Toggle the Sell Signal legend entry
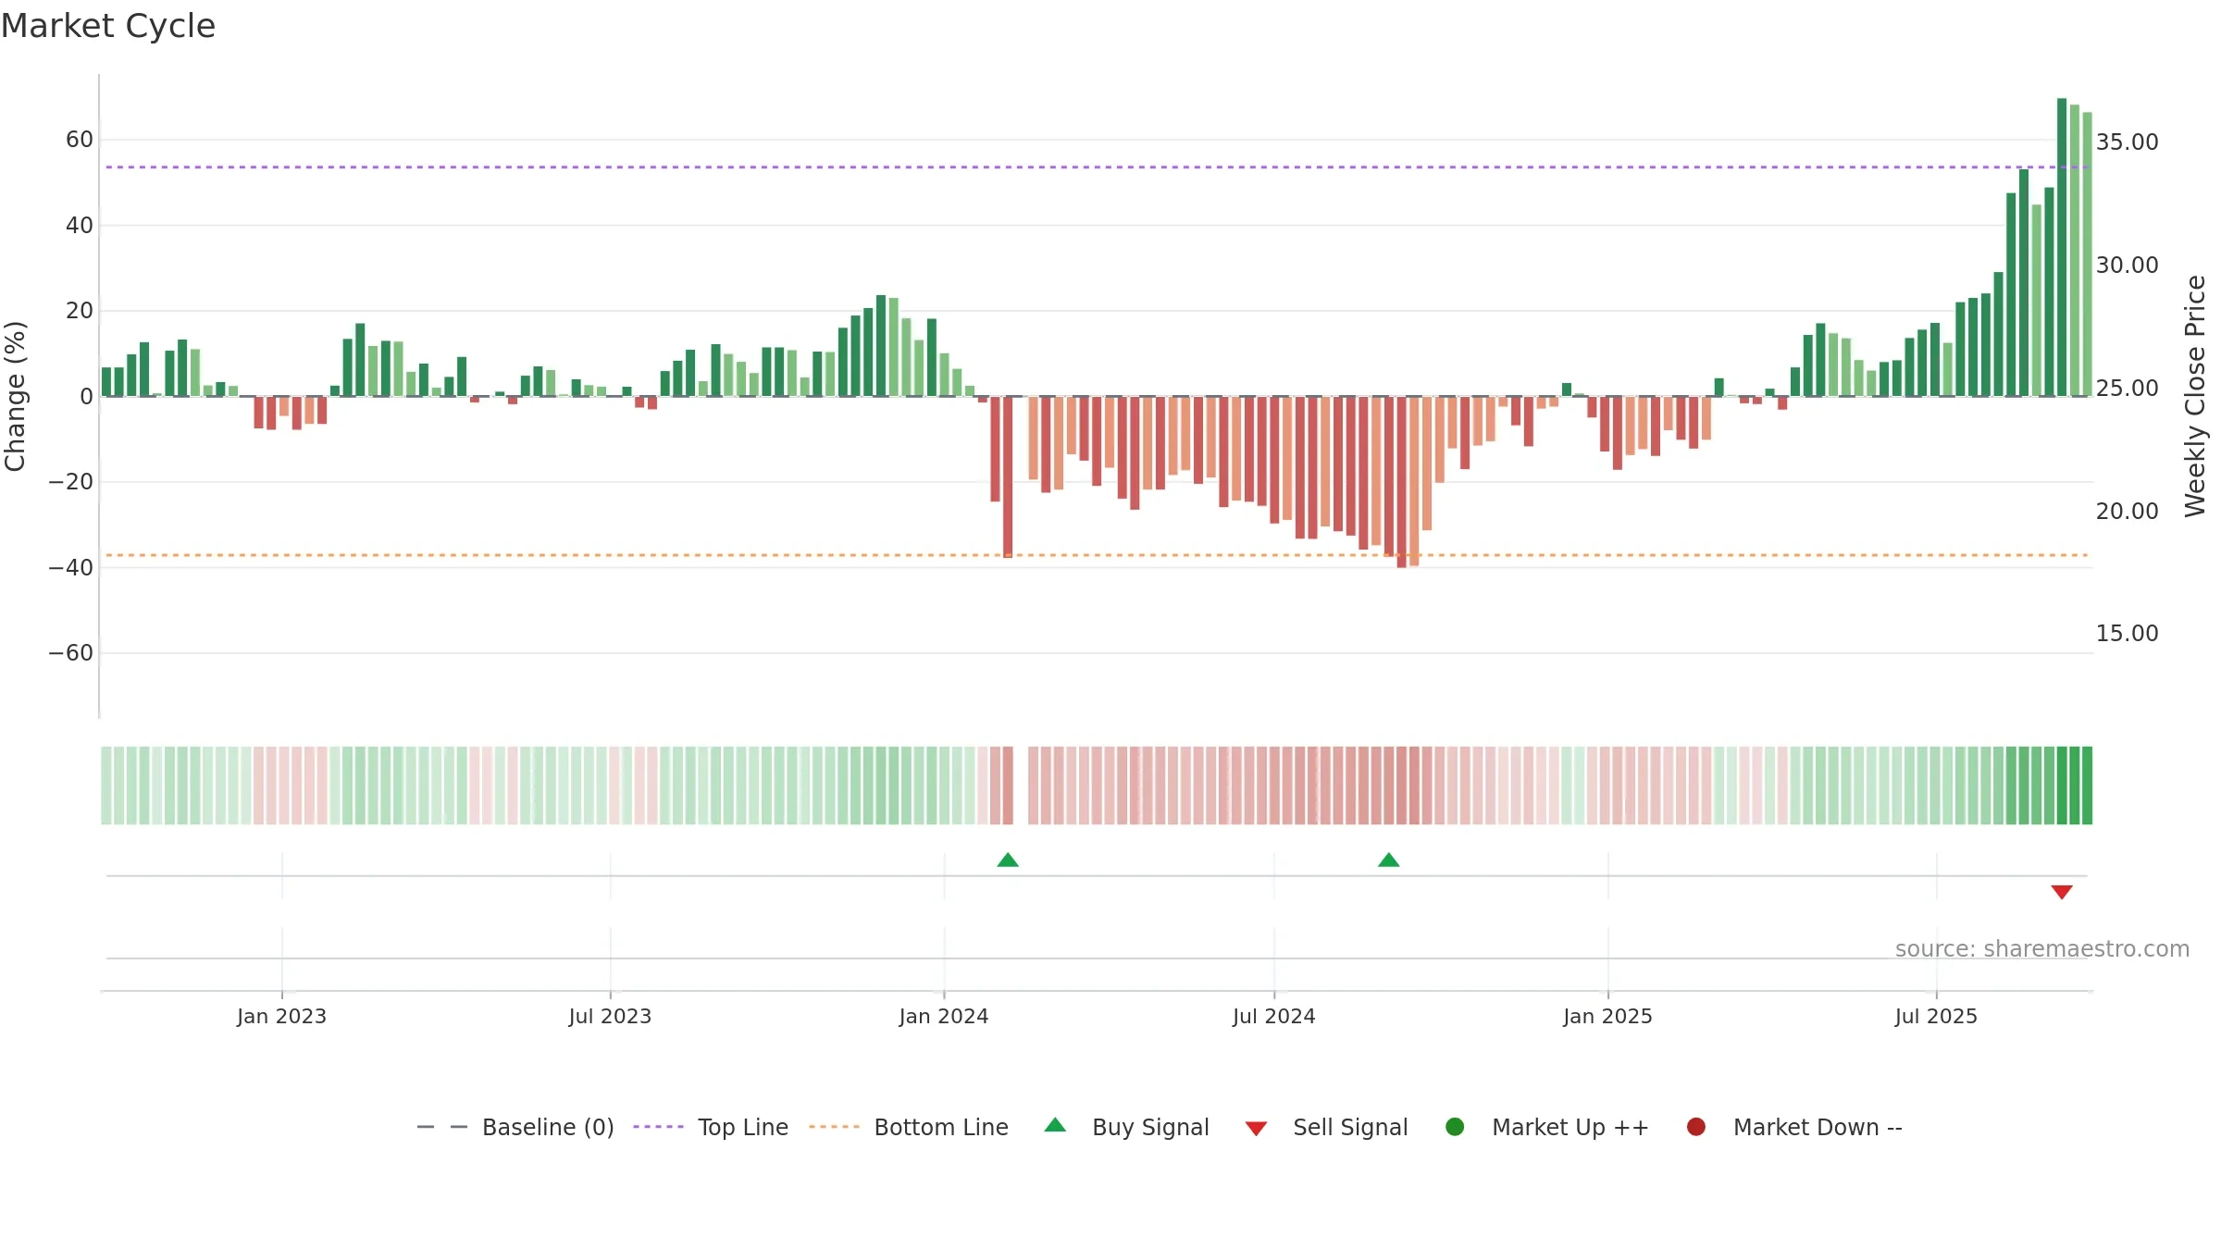 [x=1326, y=1127]
